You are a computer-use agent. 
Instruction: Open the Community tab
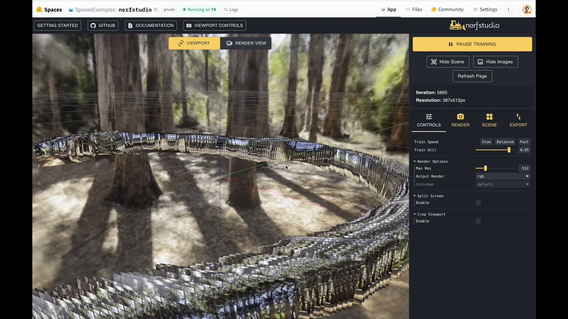[447, 9]
